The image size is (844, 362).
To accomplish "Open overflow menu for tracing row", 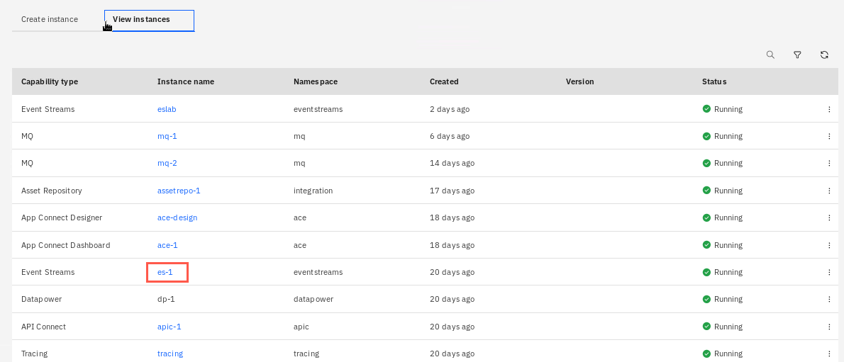I will pyautogui.click(x=829, y=354).
